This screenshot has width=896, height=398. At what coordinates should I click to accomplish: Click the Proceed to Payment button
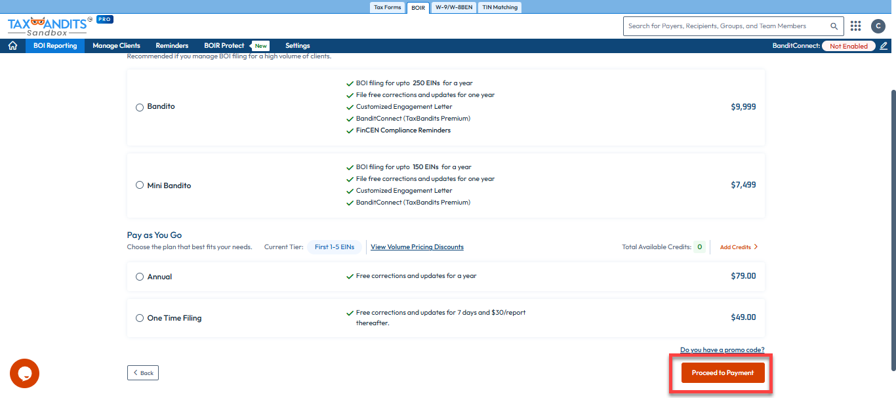pyautogui.click(x=723, y=372)
